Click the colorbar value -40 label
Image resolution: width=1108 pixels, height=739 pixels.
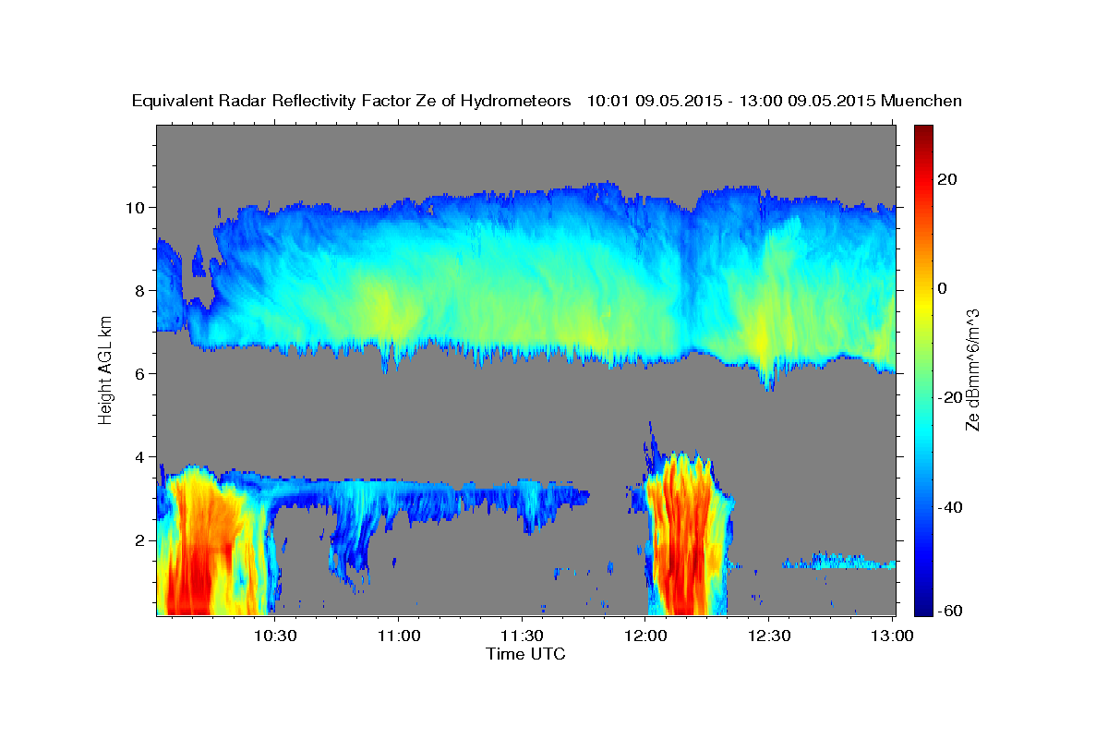pyautogui.click(x=948, y=507)
